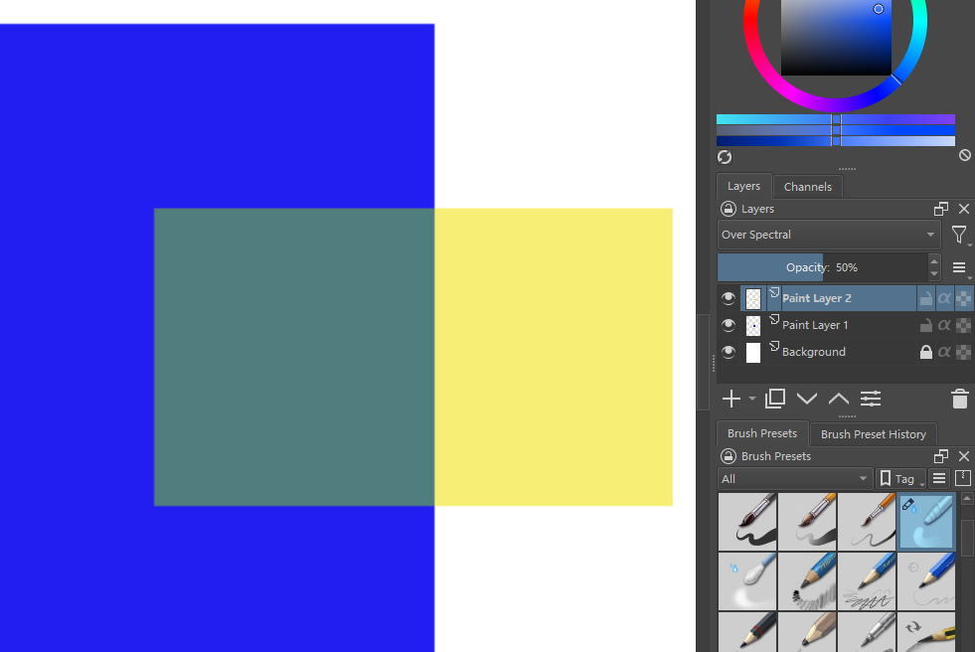Screen dimensions: 975x652
Task: Close the Brush Presets docker
Action: tap(964, 456)
